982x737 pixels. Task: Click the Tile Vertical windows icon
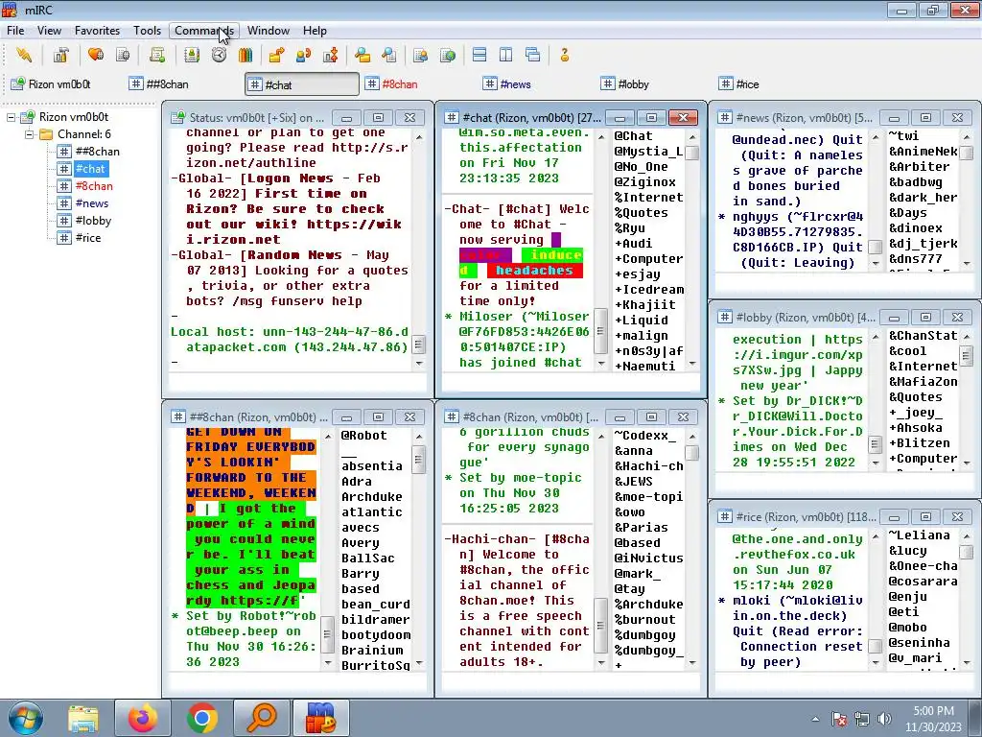[x=506, y=55]
